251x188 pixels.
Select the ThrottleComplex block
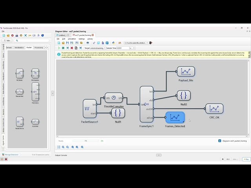point(114,98)
